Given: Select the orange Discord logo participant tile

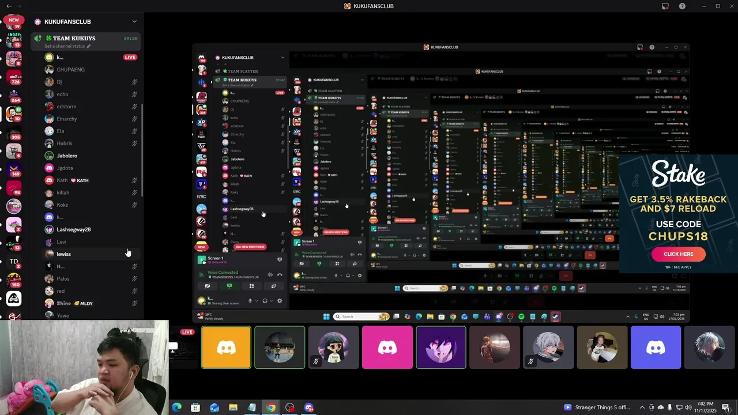Looking at the screenshot, I should (226, 347).
